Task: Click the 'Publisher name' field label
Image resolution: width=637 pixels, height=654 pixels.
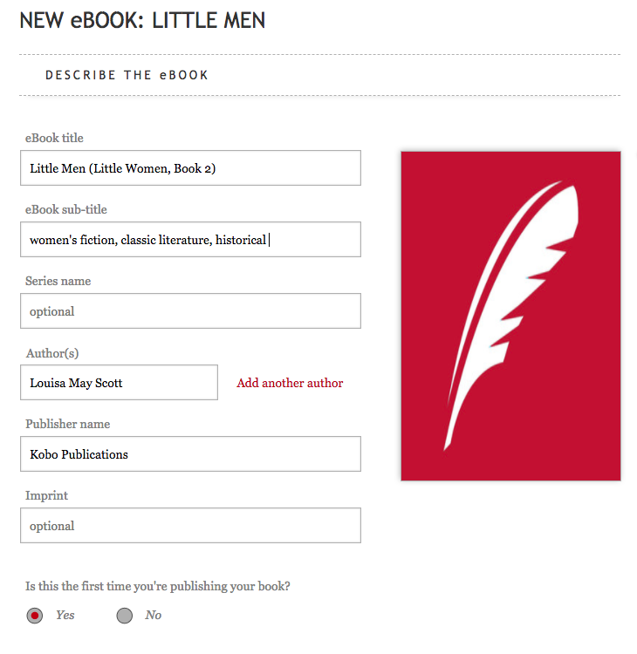Action: [x=67, y=424]
